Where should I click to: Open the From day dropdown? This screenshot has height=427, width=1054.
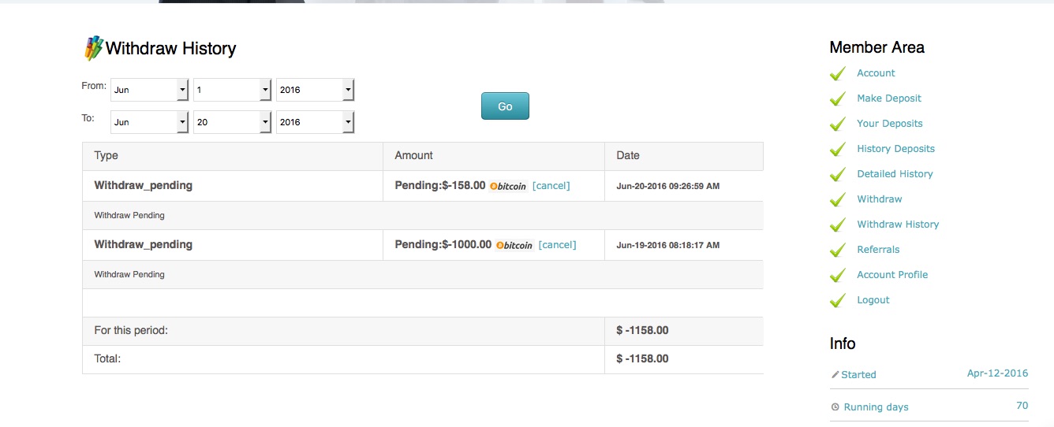(x=232, y=90)
